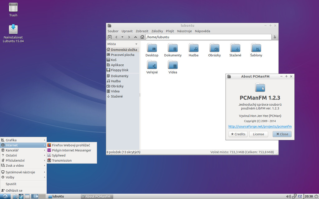Click the Lubuntu start menu button on taskbar

(5, 197)
